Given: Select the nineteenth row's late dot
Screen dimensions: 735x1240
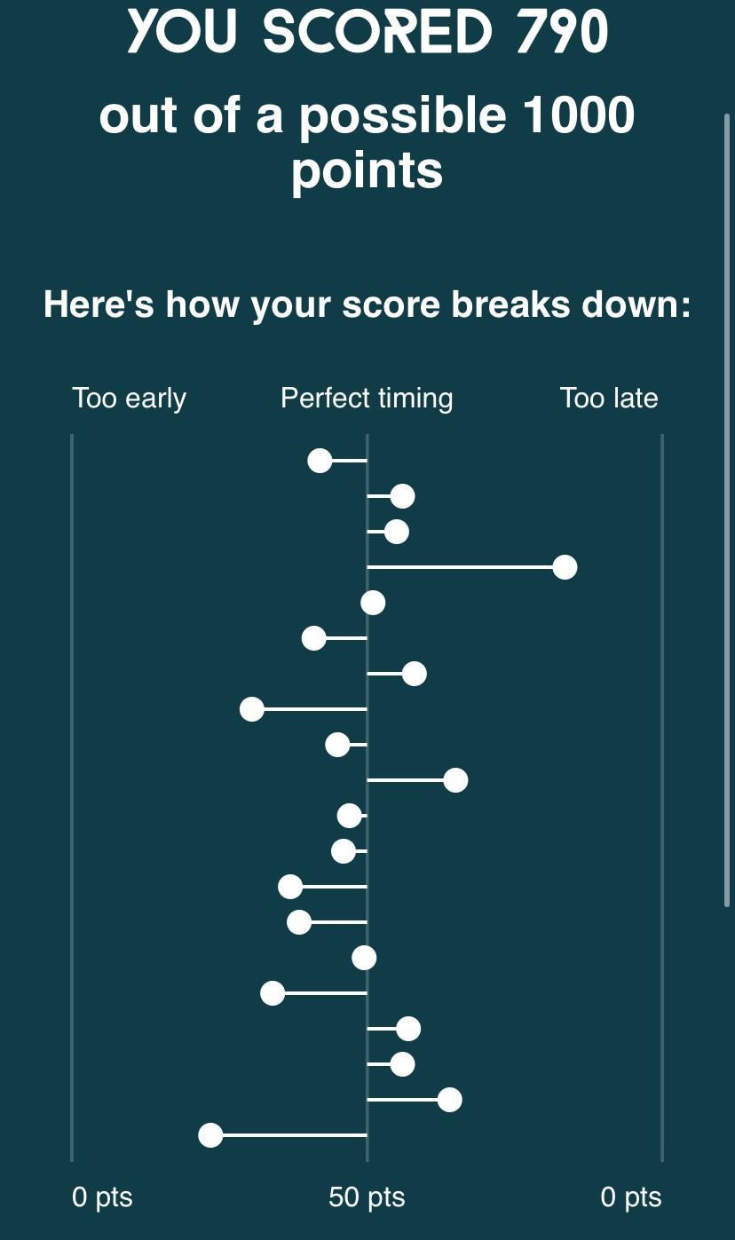Looking at the screenshot, I should [450, 1100].
